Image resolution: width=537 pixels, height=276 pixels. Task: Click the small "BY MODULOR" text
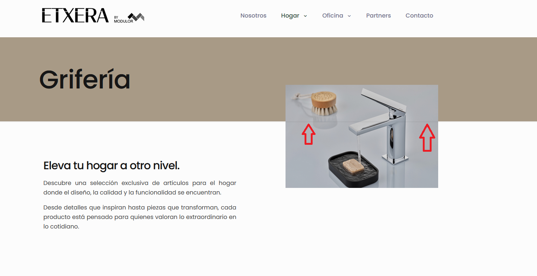(x=123, y=19)
